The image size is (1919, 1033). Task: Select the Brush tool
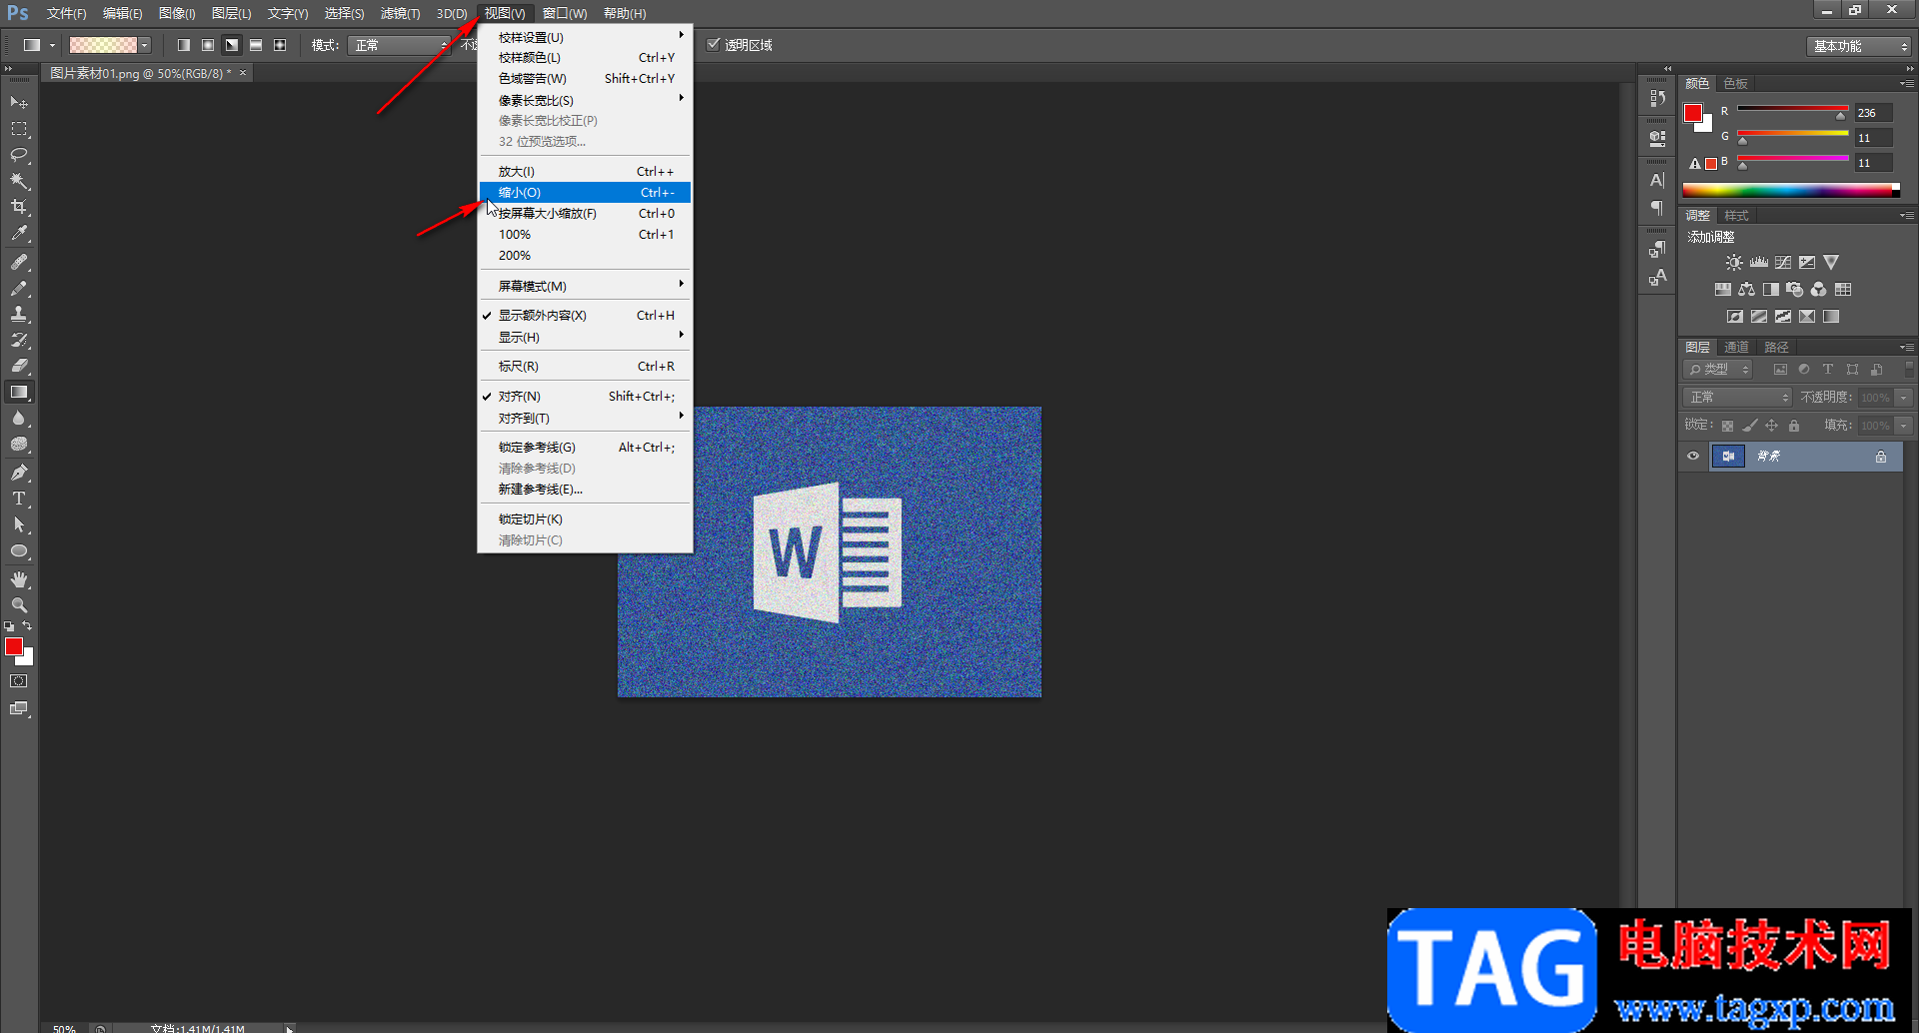tap(19, 288)
